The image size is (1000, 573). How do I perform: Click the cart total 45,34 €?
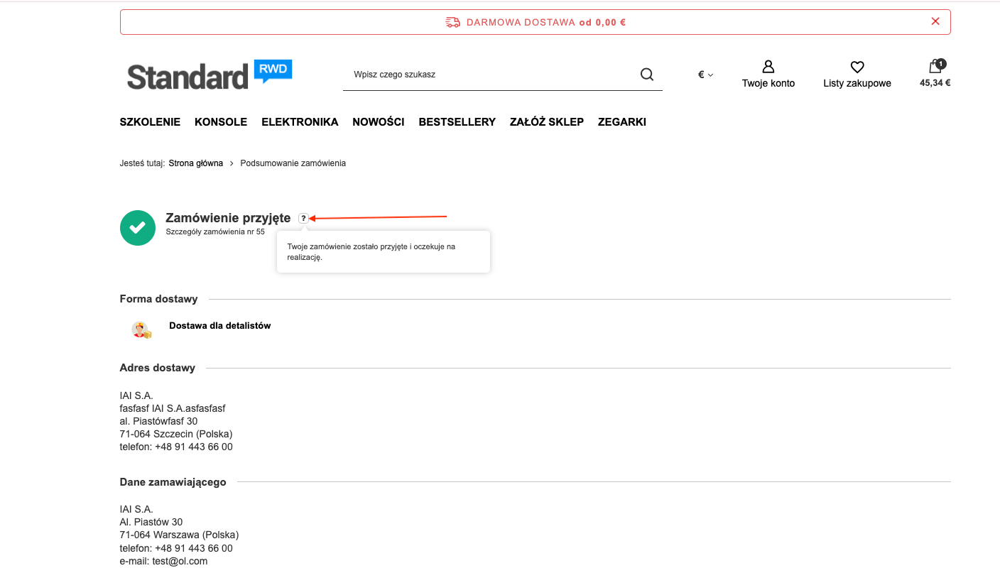935,82
